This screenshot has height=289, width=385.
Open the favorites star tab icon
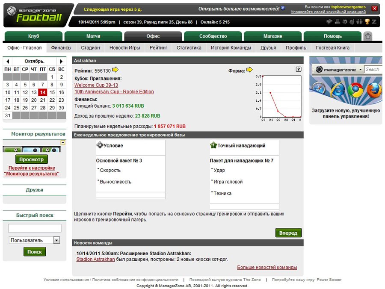(367, 36)
